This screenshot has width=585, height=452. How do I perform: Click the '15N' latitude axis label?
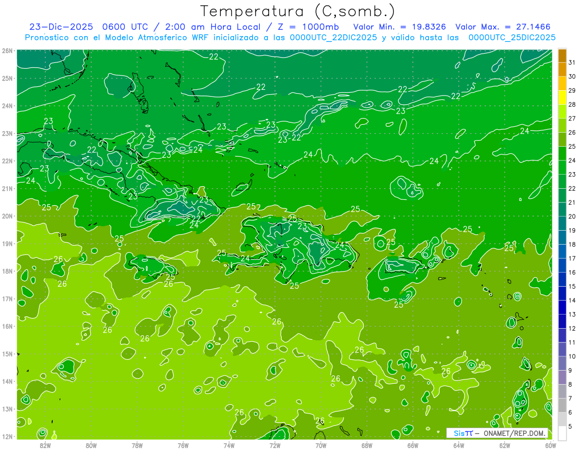point(7,354)
